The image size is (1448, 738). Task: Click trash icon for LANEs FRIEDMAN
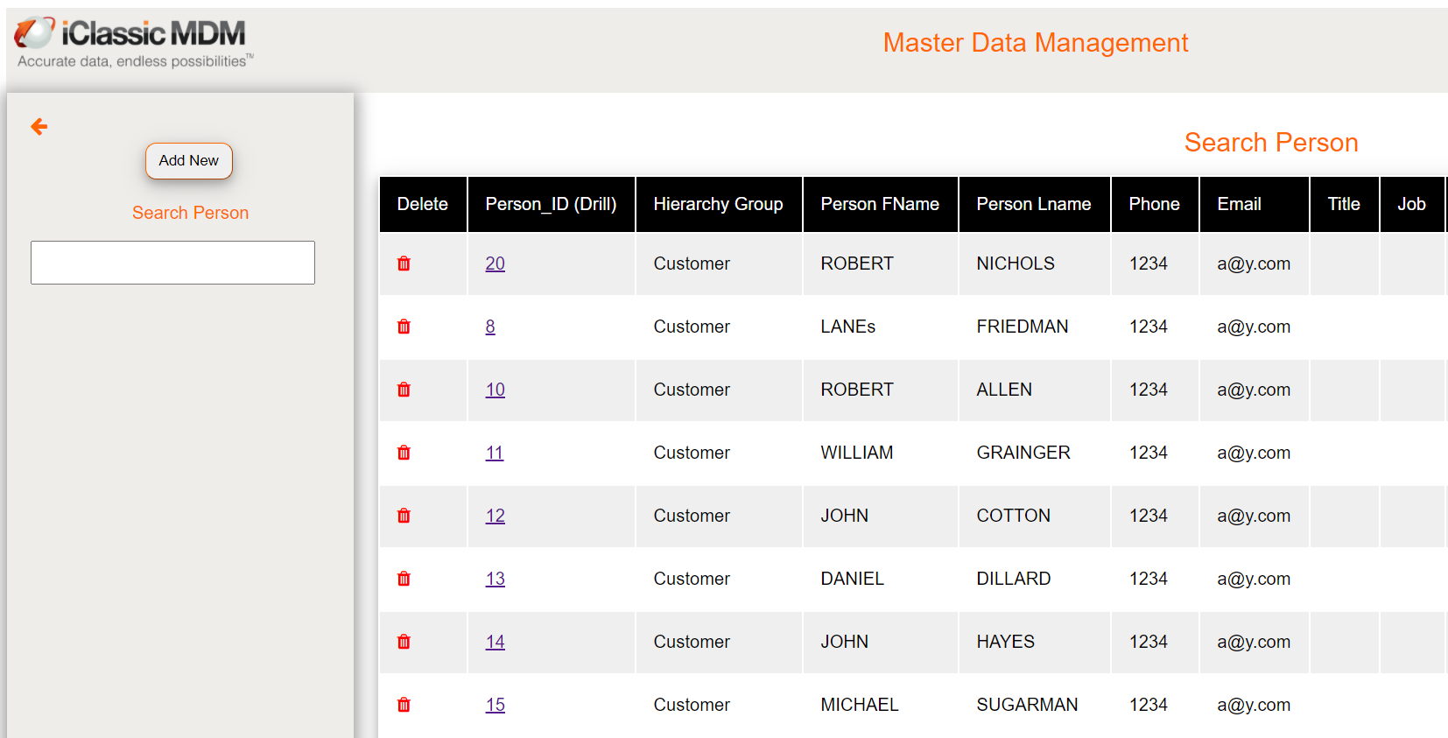pos(404,327)
